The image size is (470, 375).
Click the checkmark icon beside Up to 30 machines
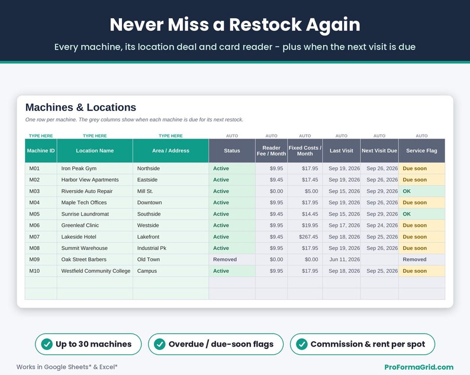pos(47,344)
